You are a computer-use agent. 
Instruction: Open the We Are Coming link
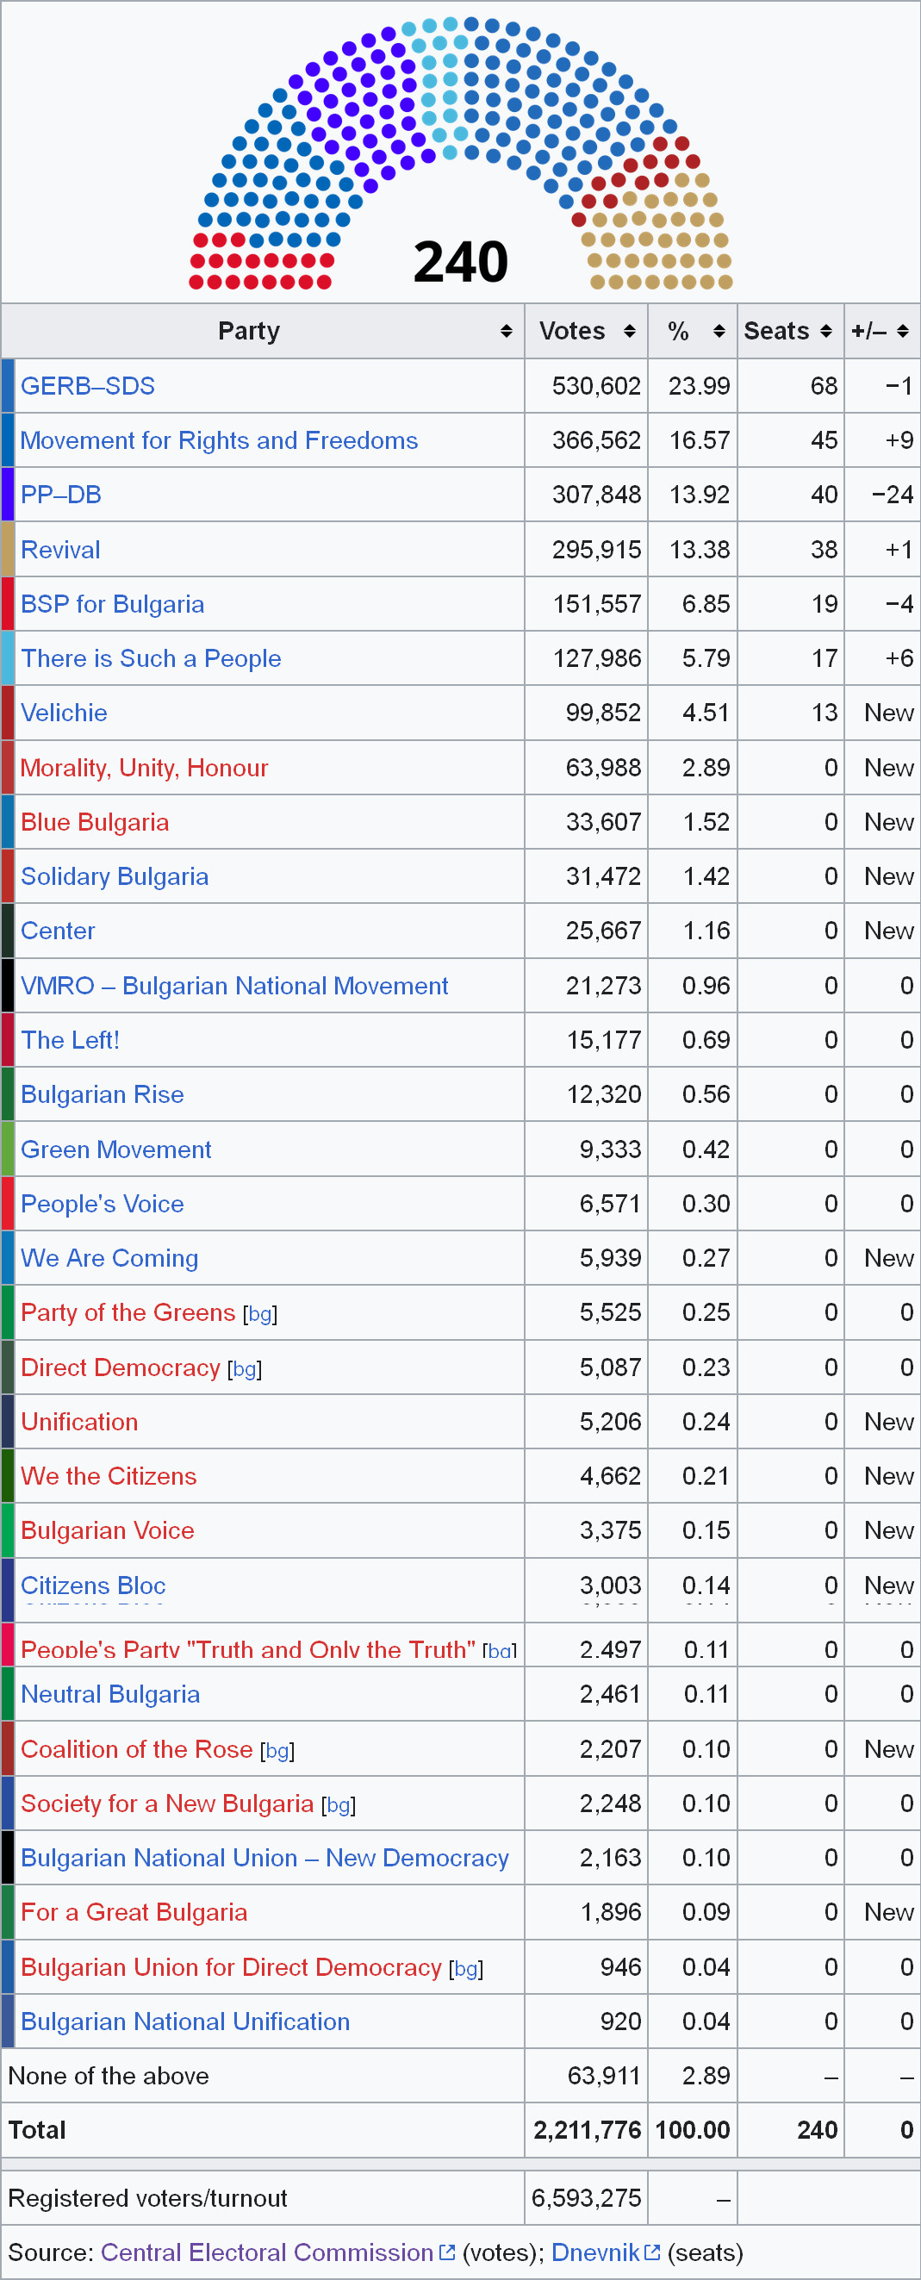point(109,1258)
